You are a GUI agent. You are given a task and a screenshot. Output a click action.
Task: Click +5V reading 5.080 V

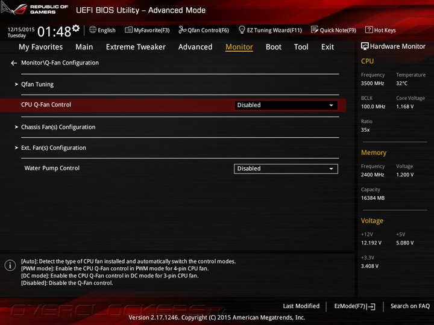(x=404, y=243)
